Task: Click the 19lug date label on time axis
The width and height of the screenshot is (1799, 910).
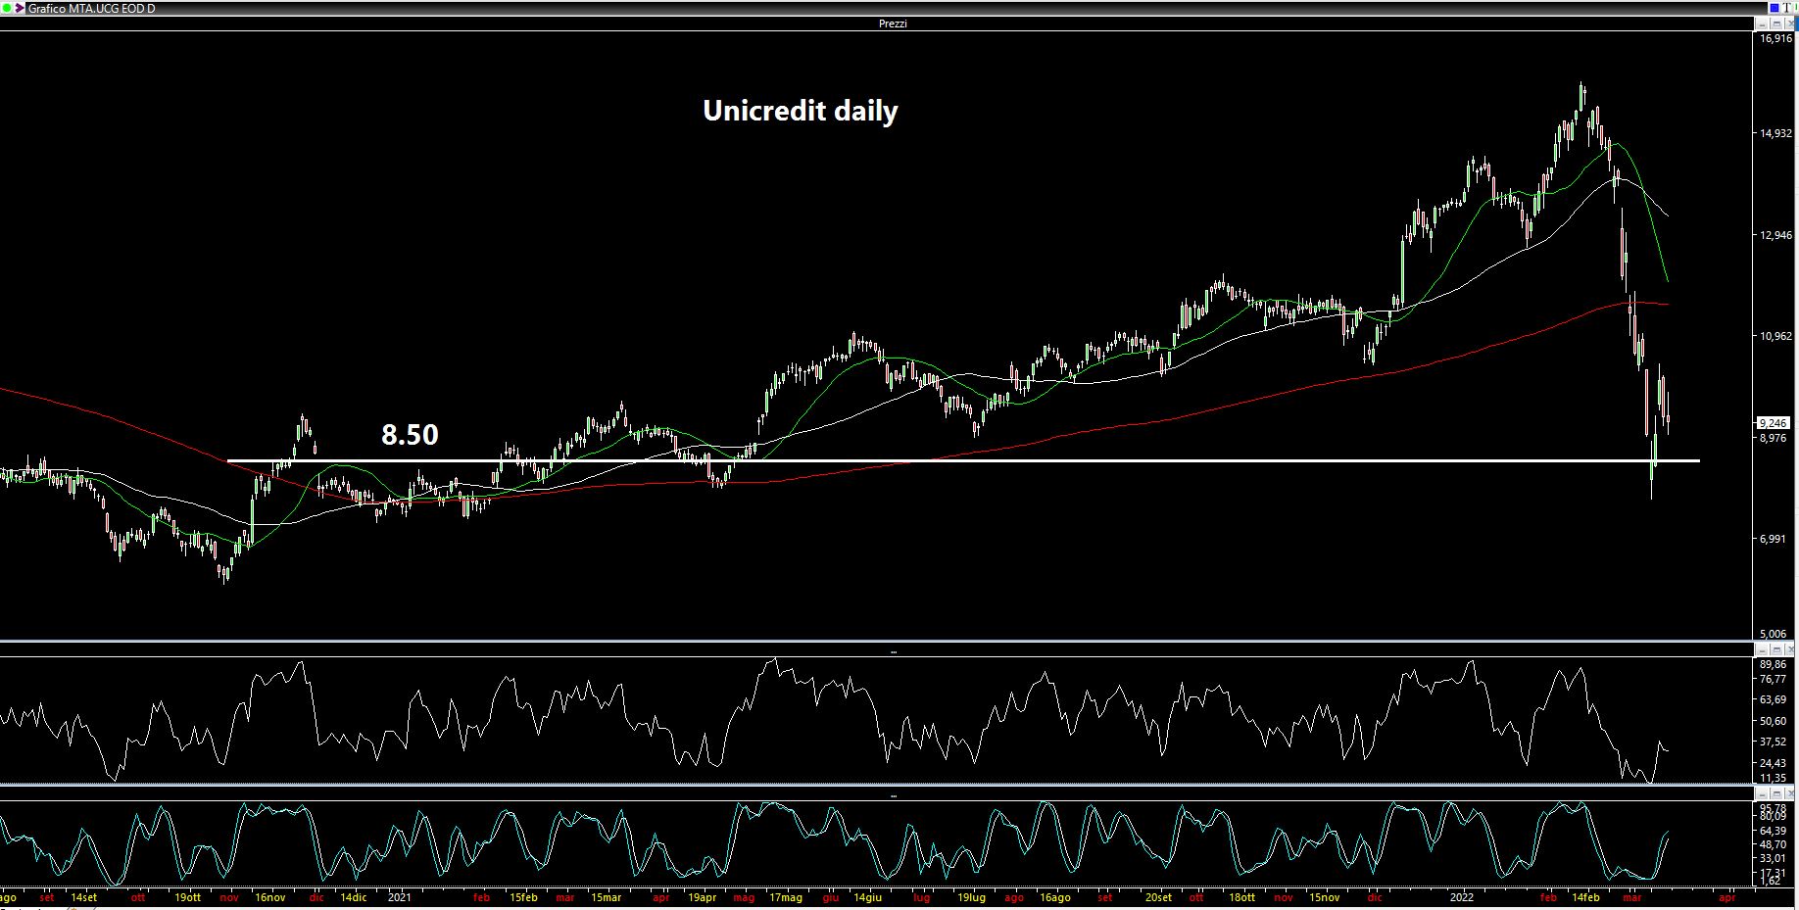Action: tap(971, 897)
